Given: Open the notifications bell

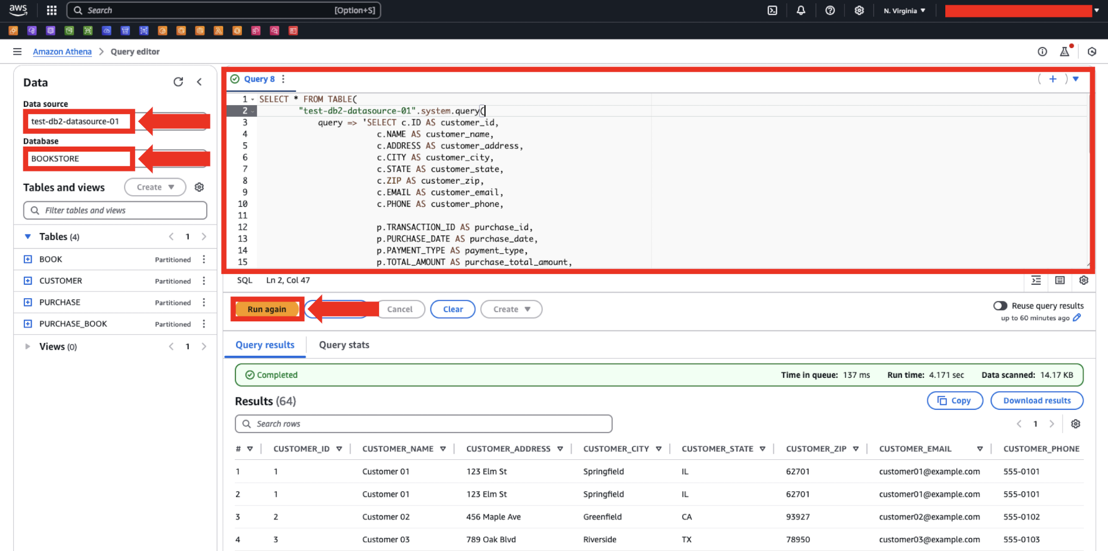Looking at the screenshot, I should pyautogui.click(x=801, y=10).
